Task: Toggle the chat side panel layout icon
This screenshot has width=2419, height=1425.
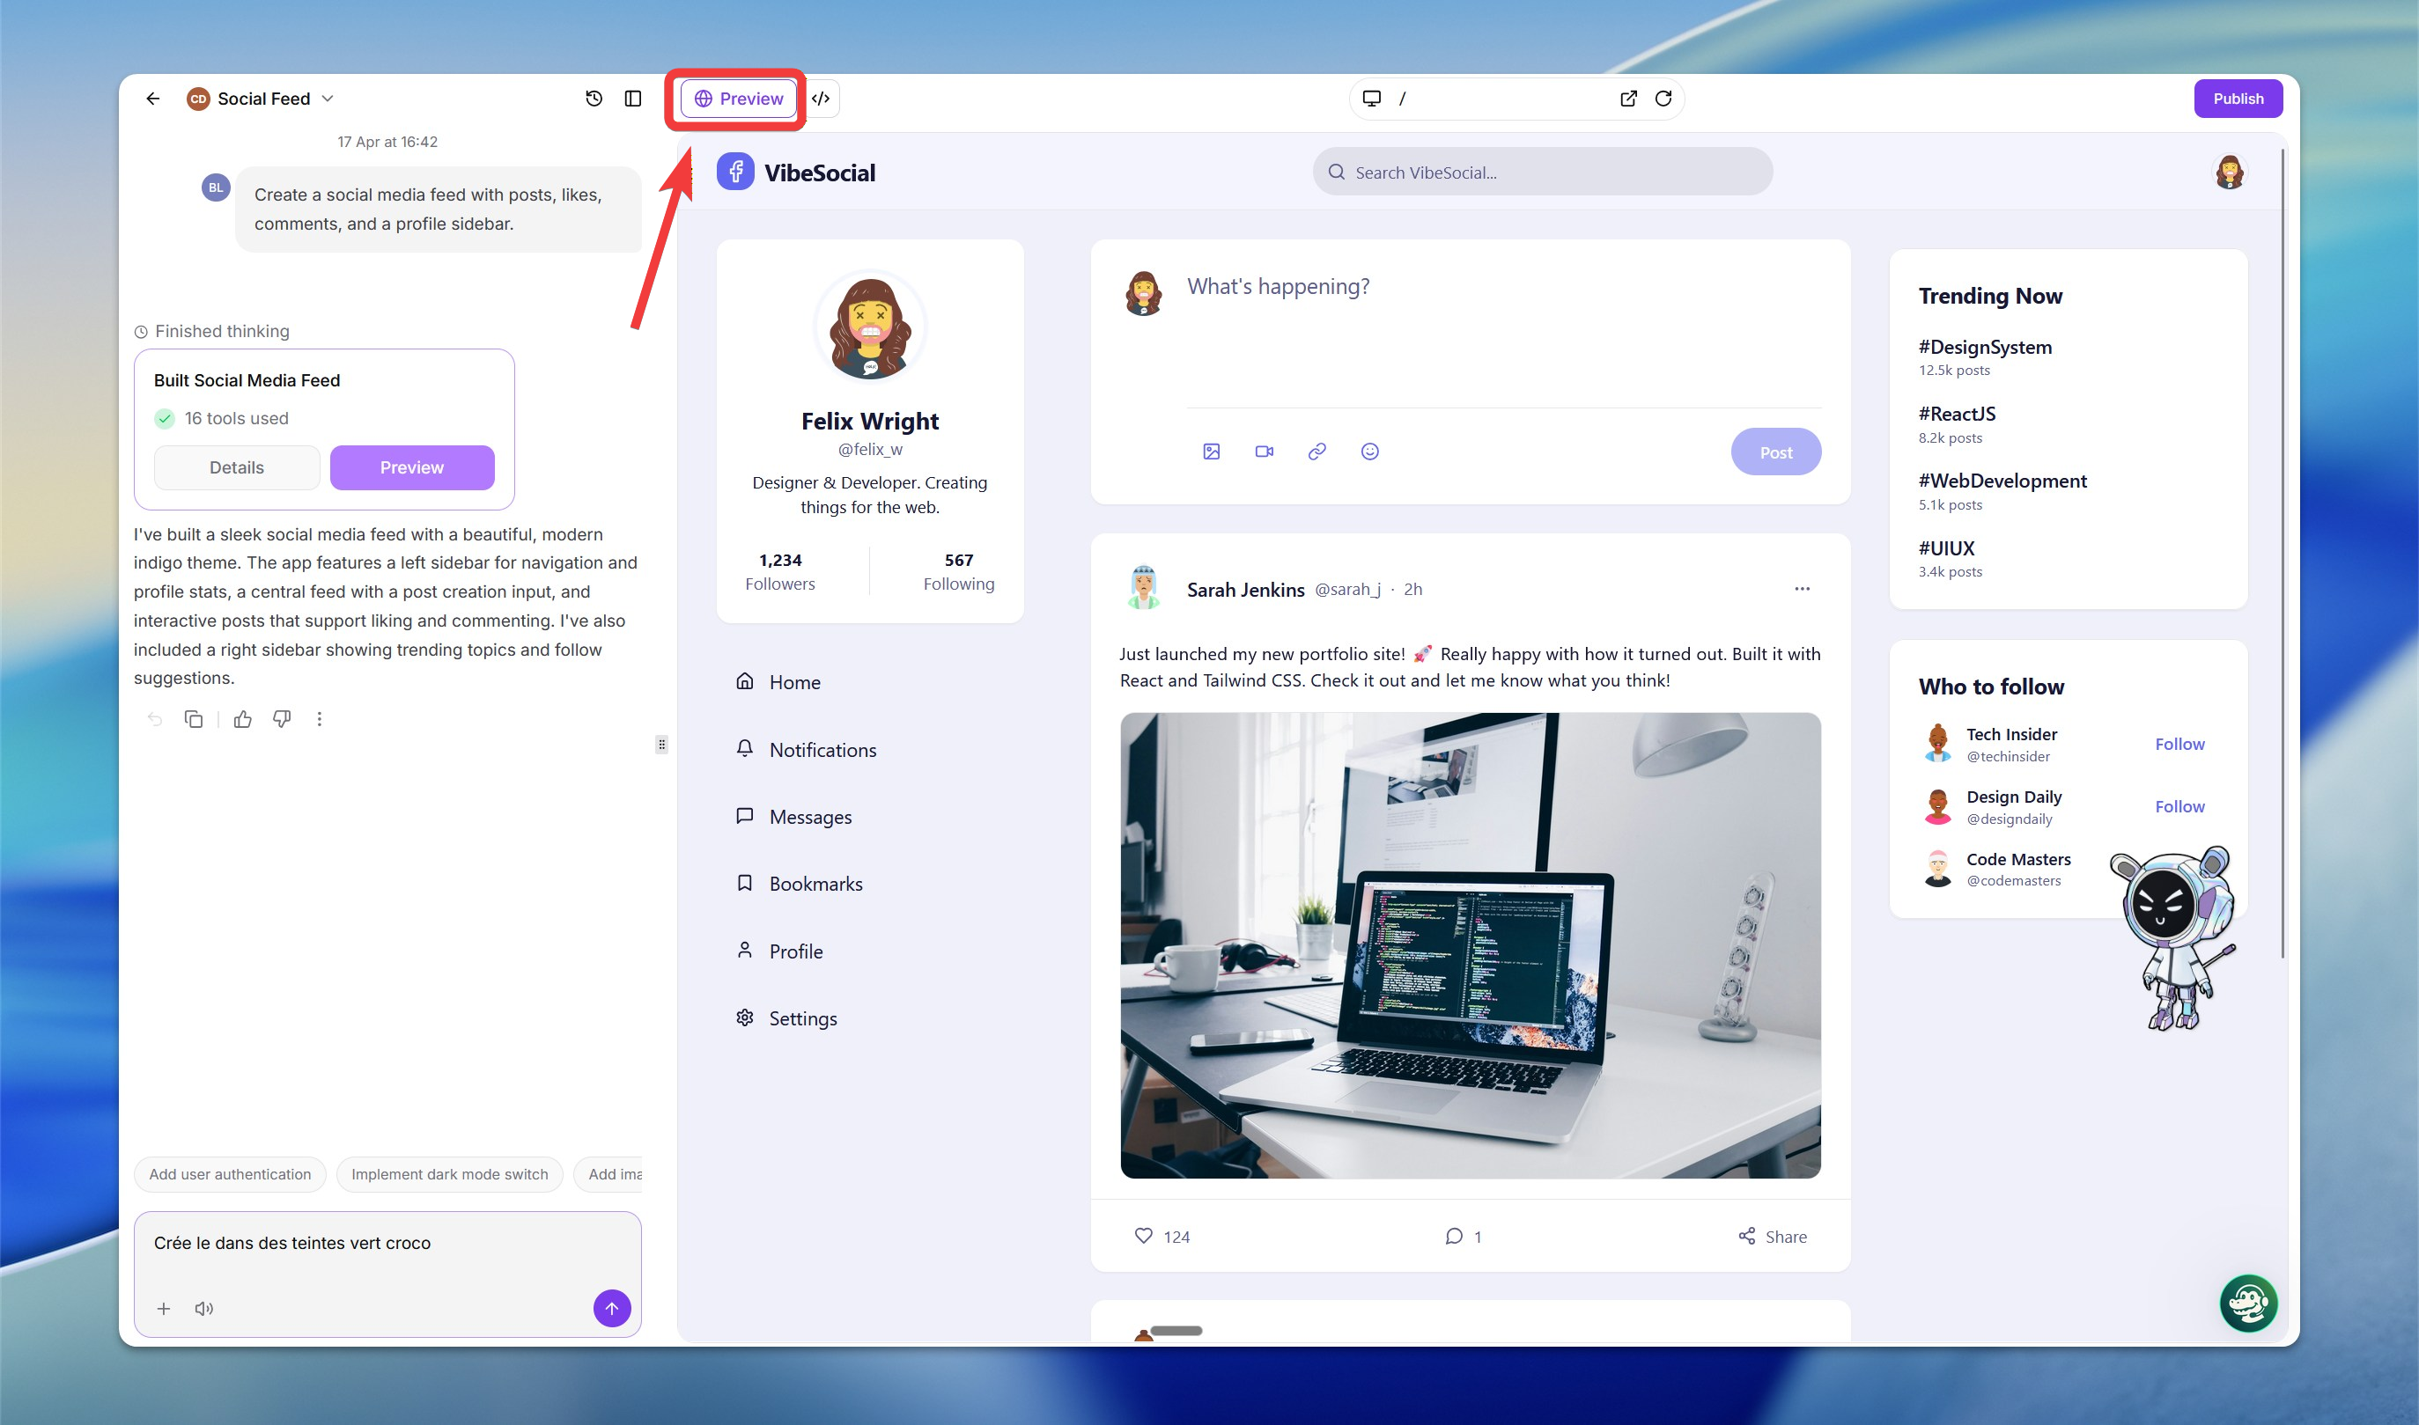Action: pos(632,99)
